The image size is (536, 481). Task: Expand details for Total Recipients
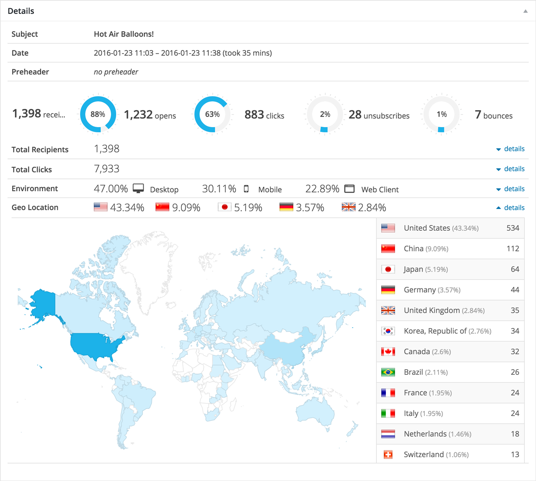point(510,149)
